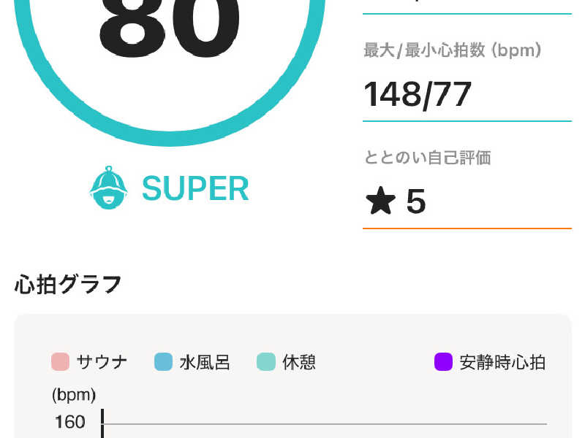
Task: Select the pink サウナ legend swatch
Action: [60, 361]
